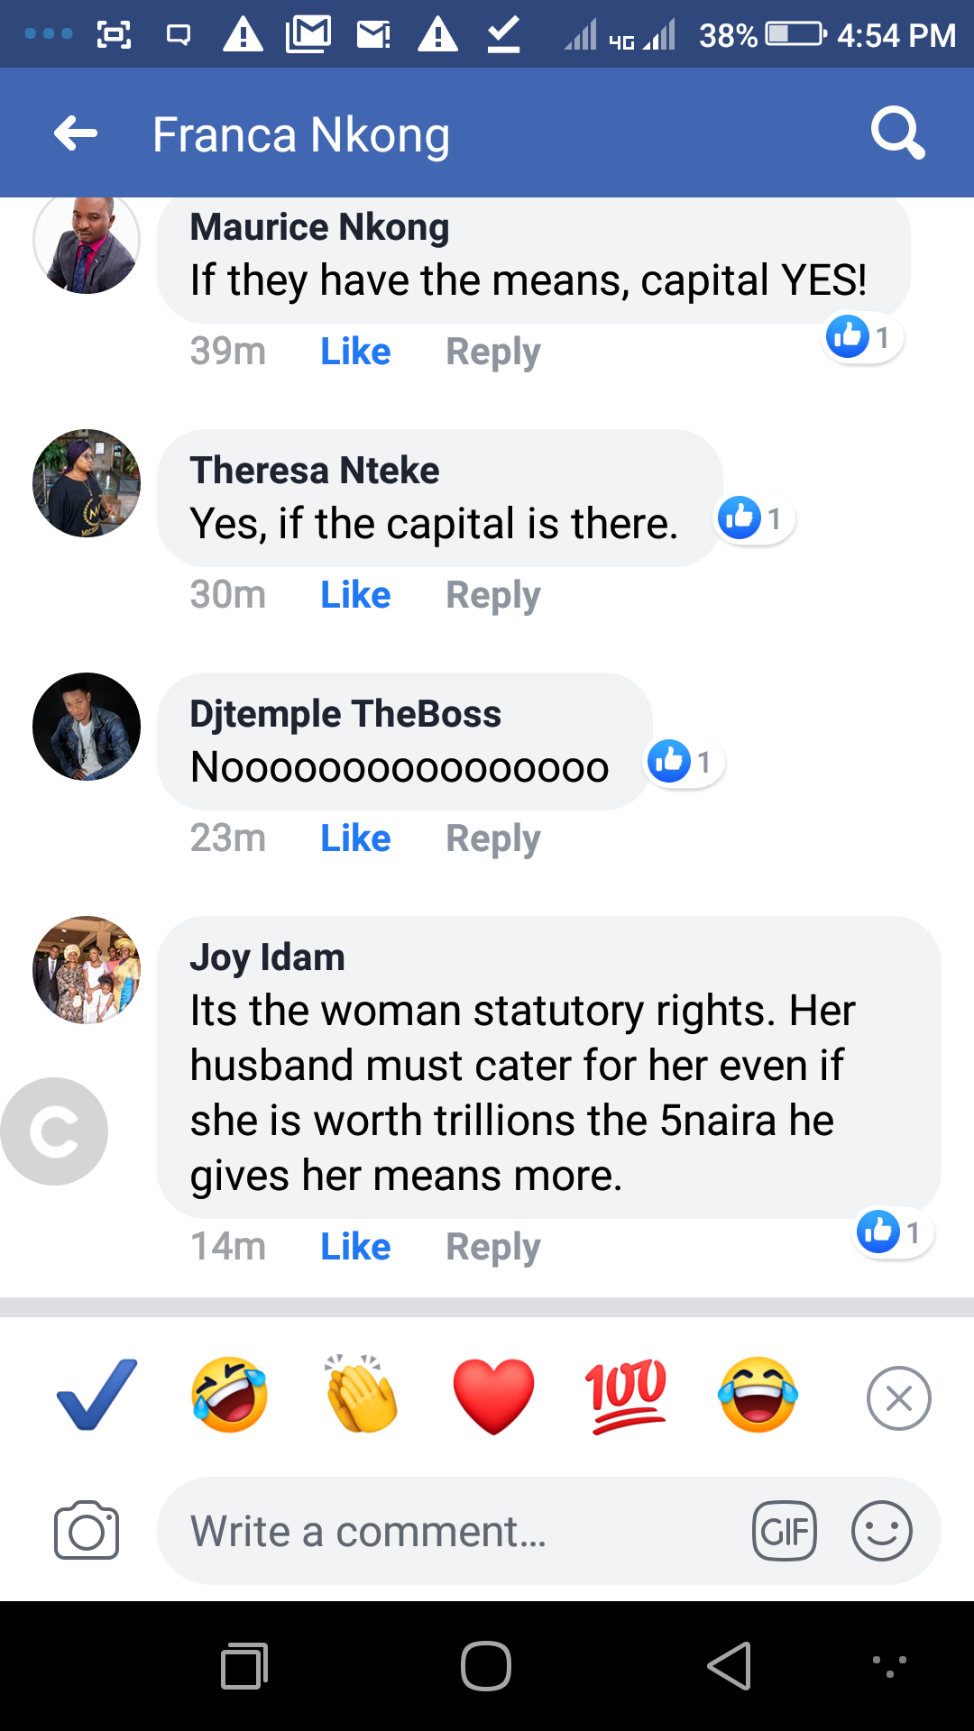Viewport: 974px width, 1731px height.
Task: Insert the tears of joy emoji
Action: point(758,1396)
